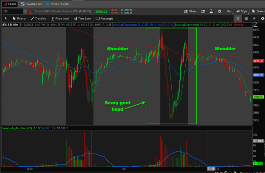The width and height of the screenshot is (265, 173).
Task: Open gear settings next to All button
Action: (x=262, y=18)
